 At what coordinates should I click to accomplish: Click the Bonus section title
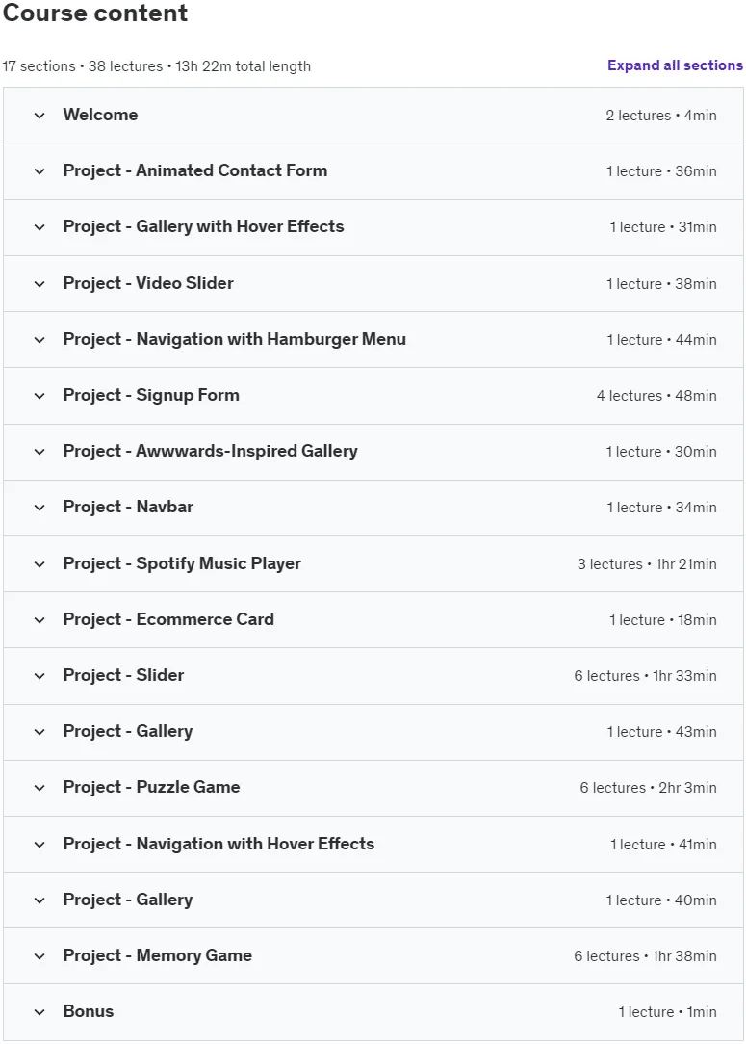(x=89, y=1011)
